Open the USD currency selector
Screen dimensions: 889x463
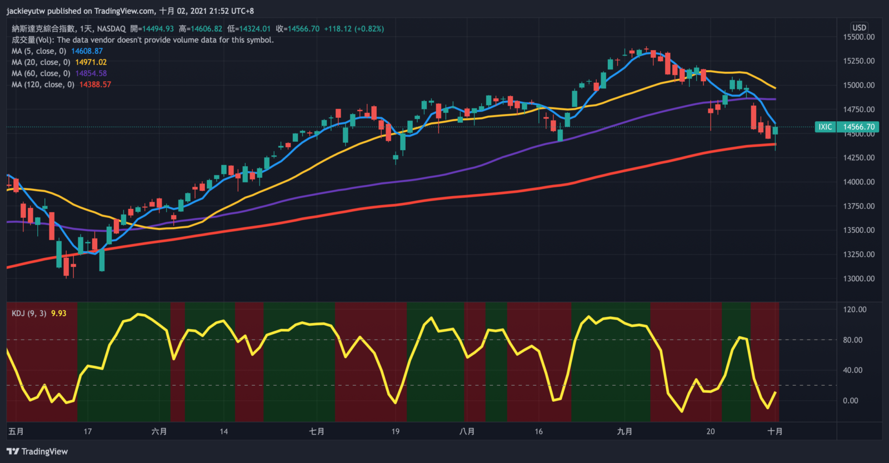(x=859, y=27)
